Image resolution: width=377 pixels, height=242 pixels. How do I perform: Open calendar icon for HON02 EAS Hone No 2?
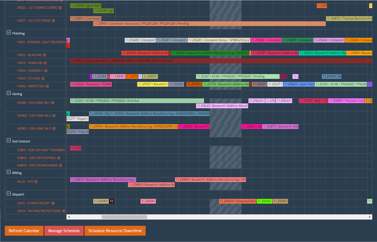coord(54,116)
